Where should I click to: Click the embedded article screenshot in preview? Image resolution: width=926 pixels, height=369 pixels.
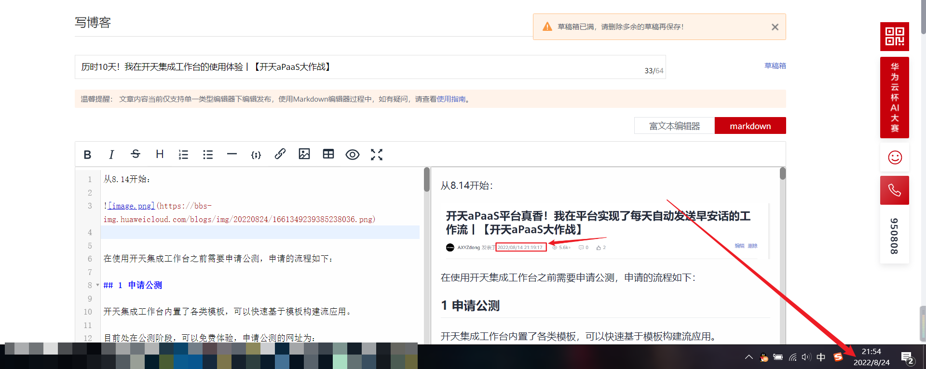(605, 231)
